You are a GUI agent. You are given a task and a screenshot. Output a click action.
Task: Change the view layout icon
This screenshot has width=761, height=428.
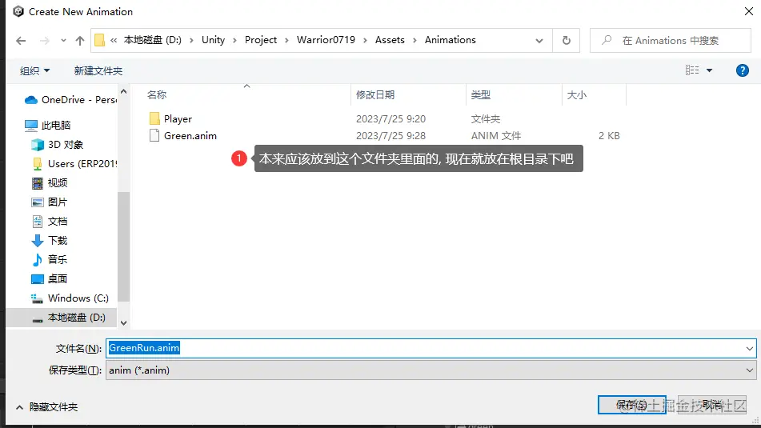coord(692,70)
